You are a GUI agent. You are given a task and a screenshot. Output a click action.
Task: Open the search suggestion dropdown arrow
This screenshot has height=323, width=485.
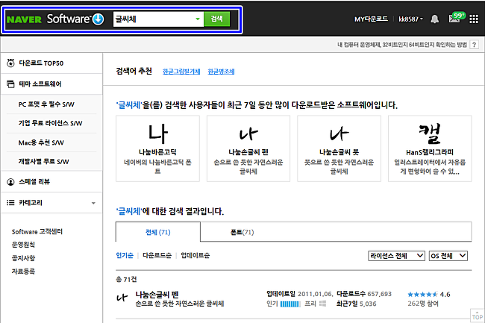[198, 19]
